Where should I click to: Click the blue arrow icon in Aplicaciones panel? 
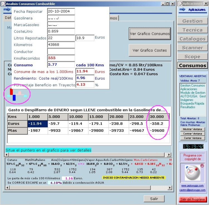pos(182,9)
